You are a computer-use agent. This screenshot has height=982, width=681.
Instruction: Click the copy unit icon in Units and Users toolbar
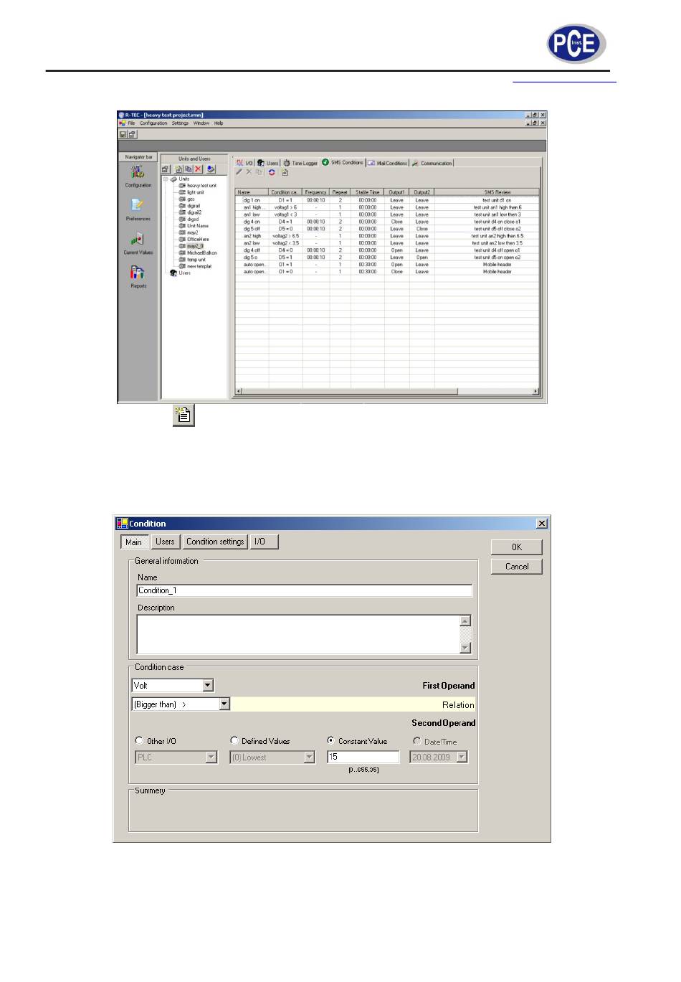click(x=188, y=169)
